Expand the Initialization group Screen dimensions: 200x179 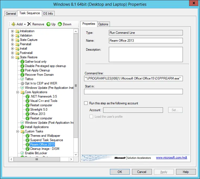12,31
